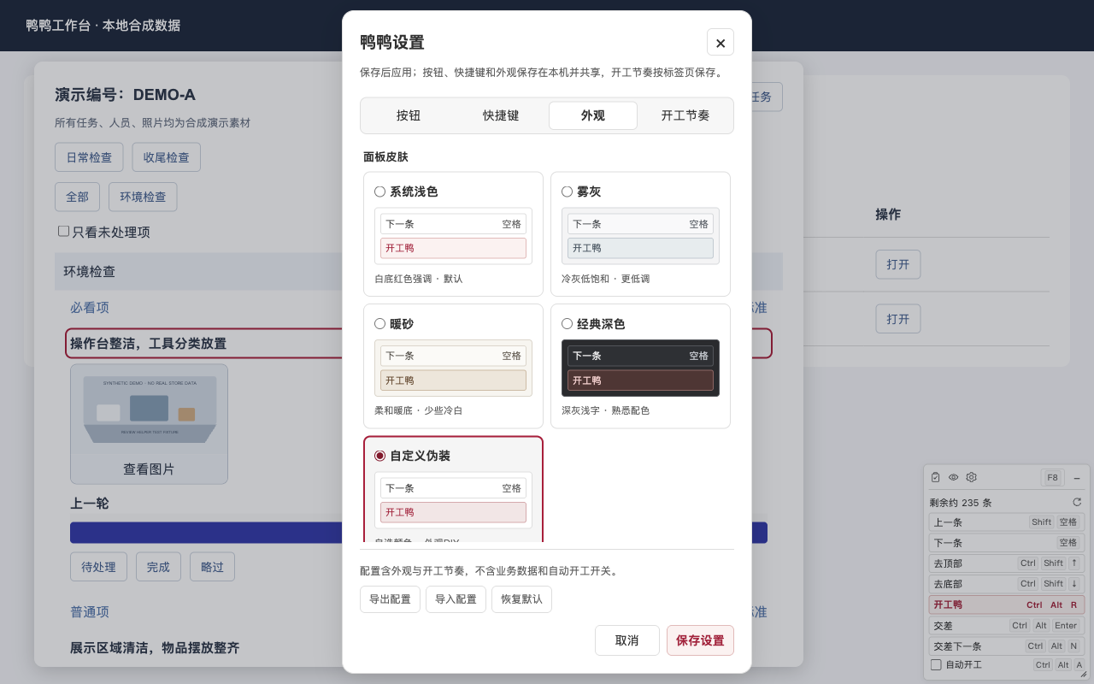This screenshot has width=1094, height=684.
Task: Click the 保存设置 button
Action: pos(700,640)
